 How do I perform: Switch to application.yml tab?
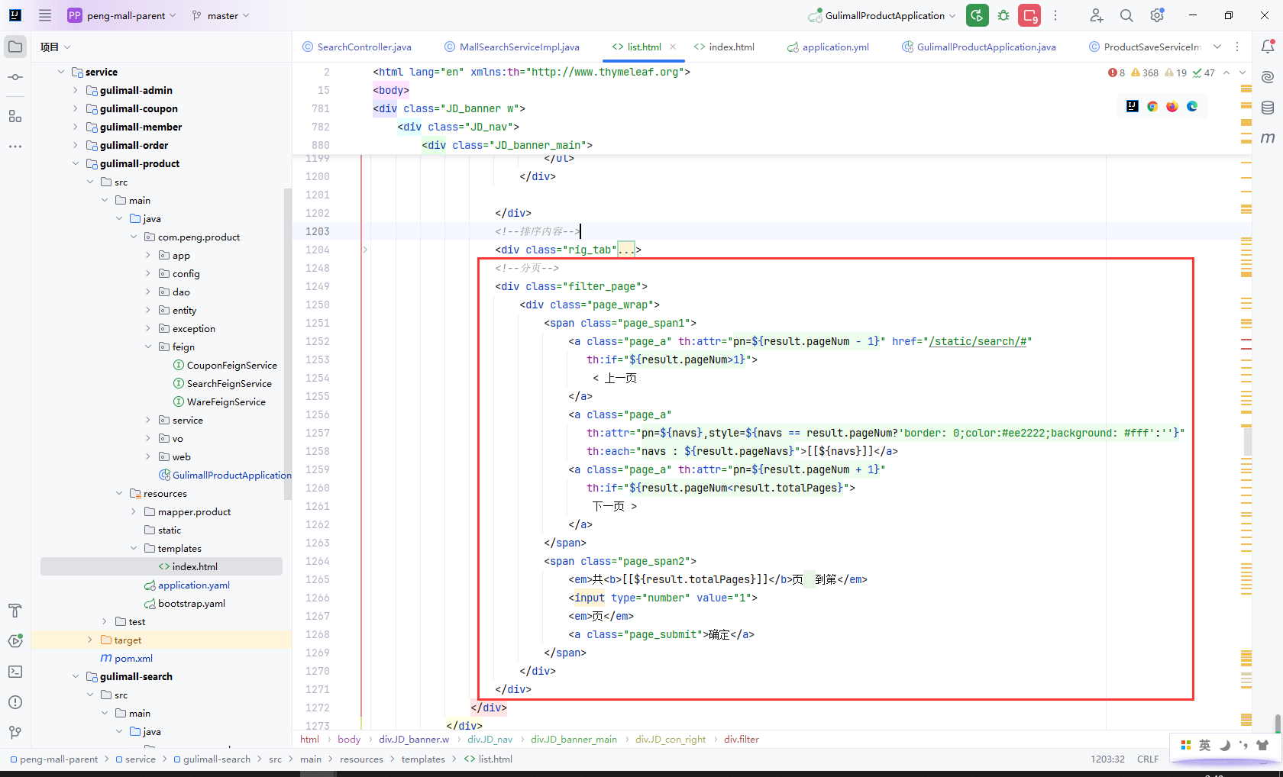pyautogui.click(x=829, y=47)
